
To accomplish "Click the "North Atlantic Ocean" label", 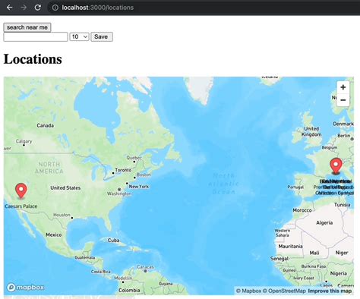I will coord(223,184).
